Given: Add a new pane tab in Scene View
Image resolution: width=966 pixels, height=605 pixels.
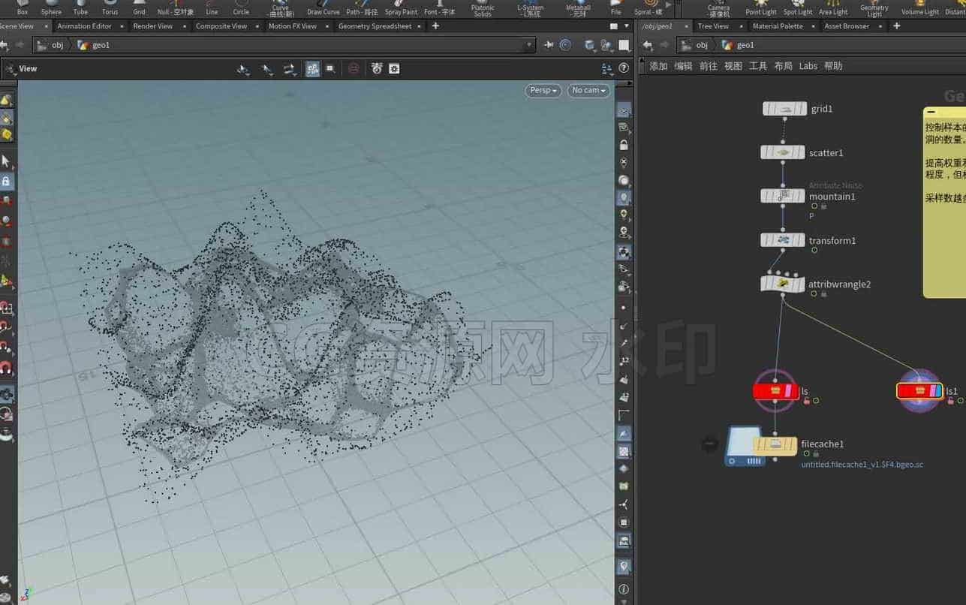Looking at the screenshot, I should [x=435, y=26].
